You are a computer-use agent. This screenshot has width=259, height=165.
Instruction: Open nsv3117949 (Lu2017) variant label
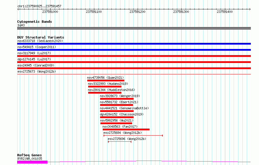click(34, 53)
